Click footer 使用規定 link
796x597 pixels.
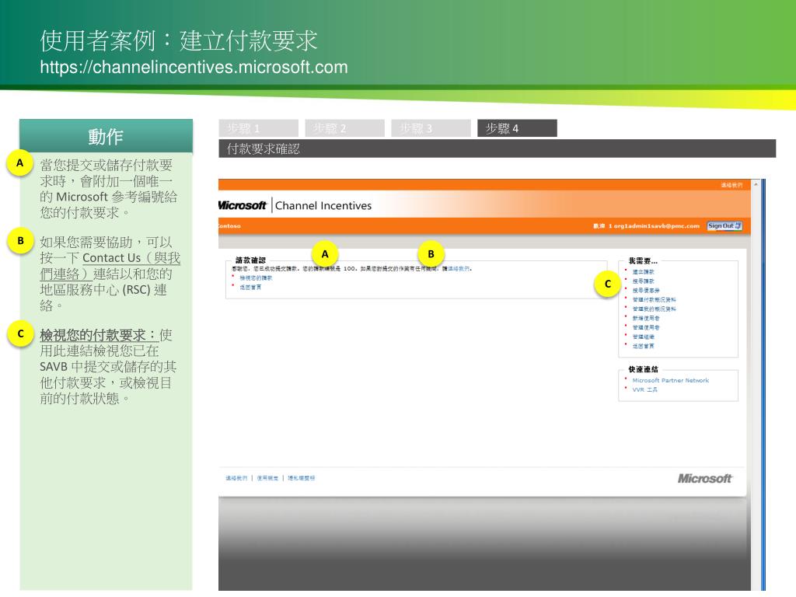(267, 478)
